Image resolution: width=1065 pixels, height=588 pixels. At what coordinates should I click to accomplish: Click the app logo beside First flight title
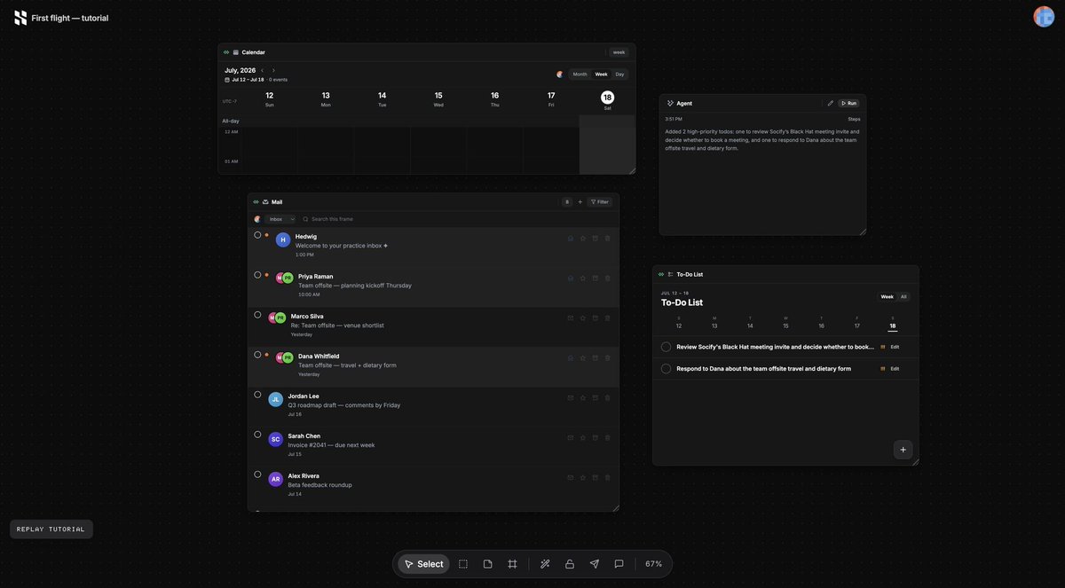click(x=20, y=18)
